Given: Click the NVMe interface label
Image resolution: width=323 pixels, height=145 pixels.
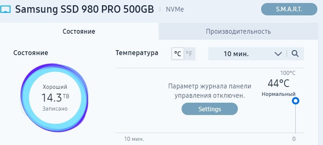Looking at the screenshot, I should click(x=175, y=9).
